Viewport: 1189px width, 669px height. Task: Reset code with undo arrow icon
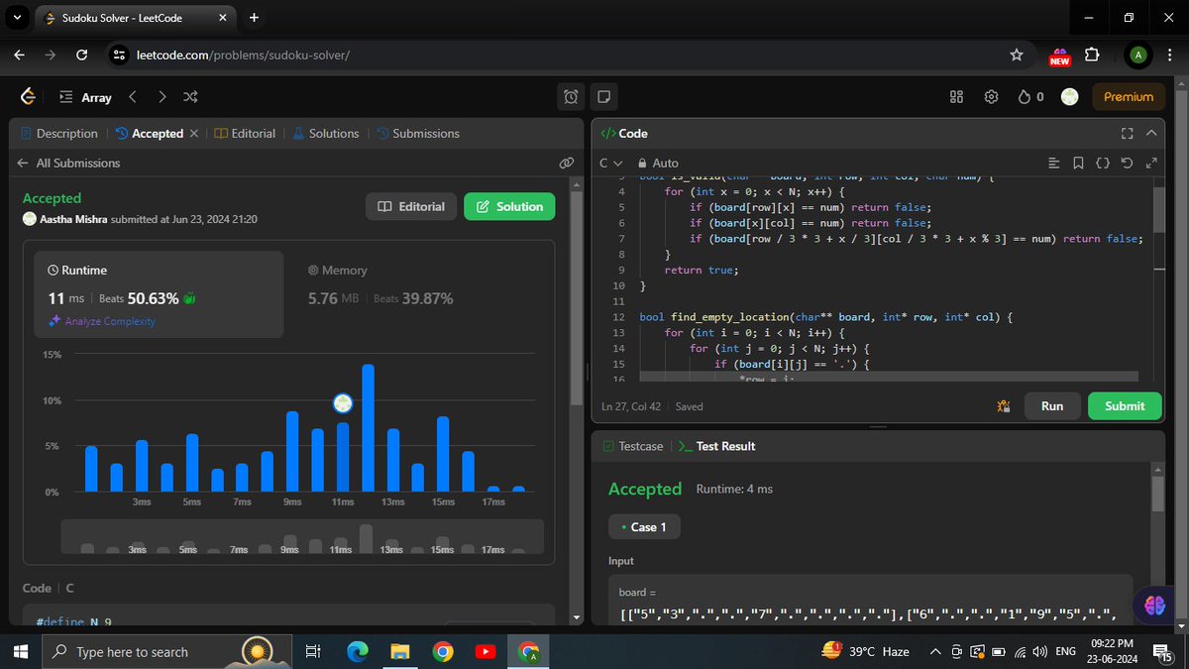[1127, 163]
